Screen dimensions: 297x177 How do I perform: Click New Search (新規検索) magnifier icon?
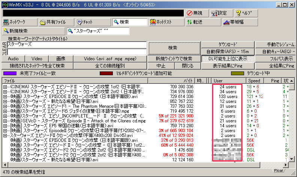6,31
